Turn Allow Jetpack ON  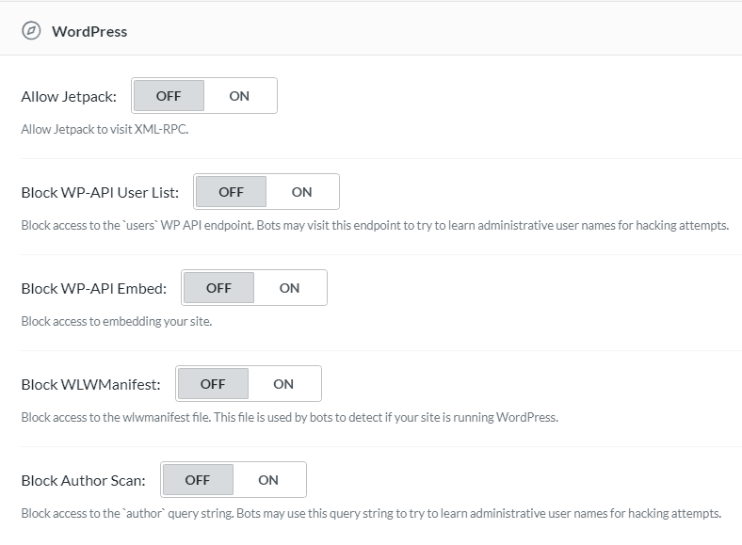239,96
